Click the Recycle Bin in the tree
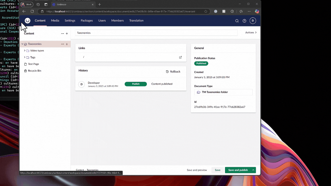The height and width of the screenshot is (186, 331). (34, 71)
